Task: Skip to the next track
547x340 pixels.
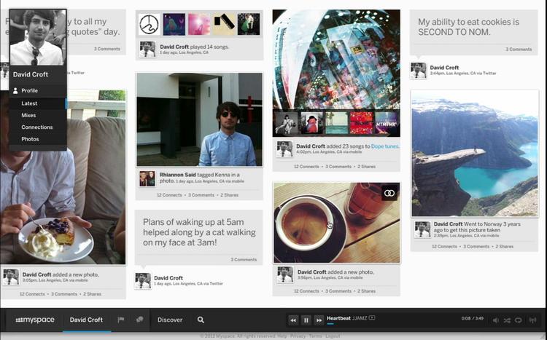Action: pos(319,320)
